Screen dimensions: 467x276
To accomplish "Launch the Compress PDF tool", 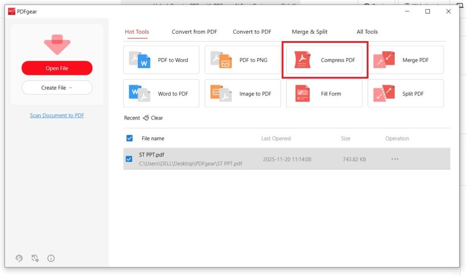I will tap(324, 60).
